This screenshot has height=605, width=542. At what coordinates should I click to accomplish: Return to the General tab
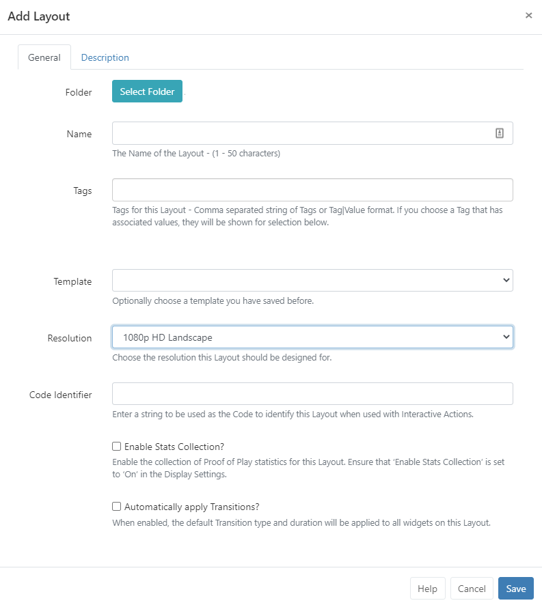(44, 57)
